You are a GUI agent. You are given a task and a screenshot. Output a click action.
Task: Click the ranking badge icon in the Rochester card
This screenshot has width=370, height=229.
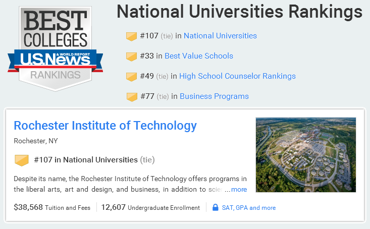pos(22,160)
